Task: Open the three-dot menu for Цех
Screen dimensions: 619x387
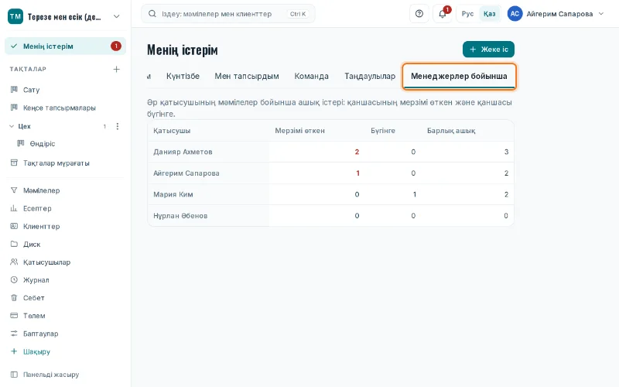Action: [118, 126]
